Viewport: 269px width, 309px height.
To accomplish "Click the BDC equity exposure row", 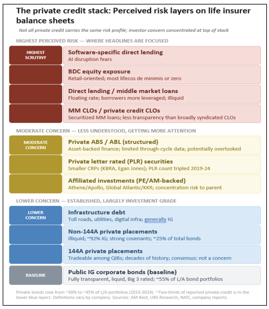I will 162,75.
